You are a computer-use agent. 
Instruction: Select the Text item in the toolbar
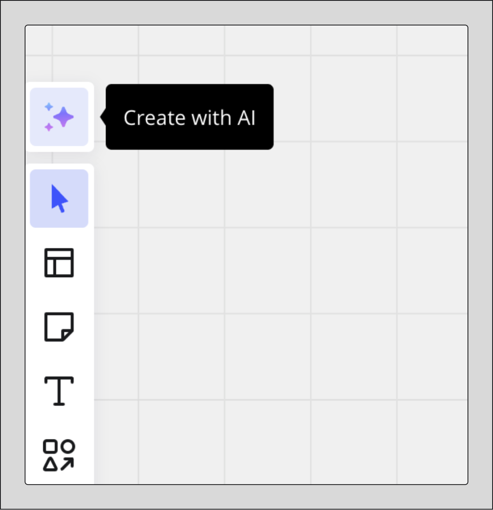[59, 391]
